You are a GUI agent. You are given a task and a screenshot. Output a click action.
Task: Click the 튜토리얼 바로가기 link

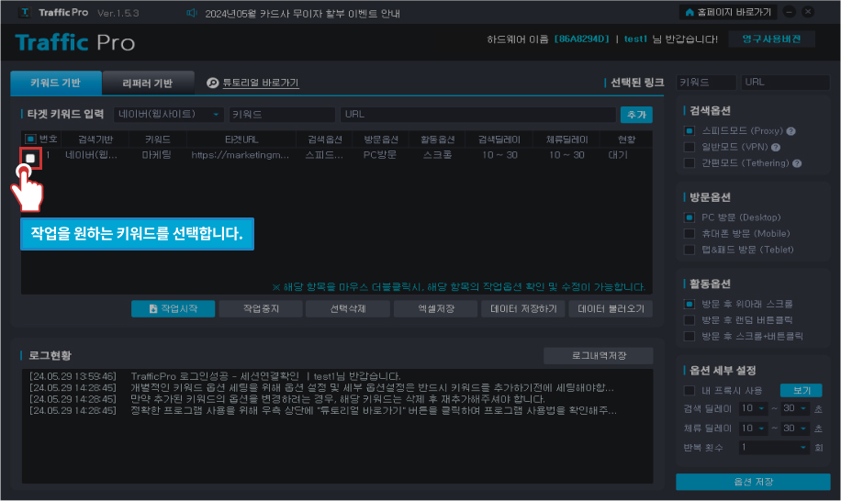[253, 83]
